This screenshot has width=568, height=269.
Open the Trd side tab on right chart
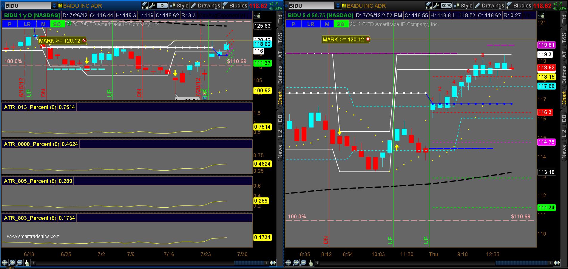pyautogui.click(x=564, y=19)
